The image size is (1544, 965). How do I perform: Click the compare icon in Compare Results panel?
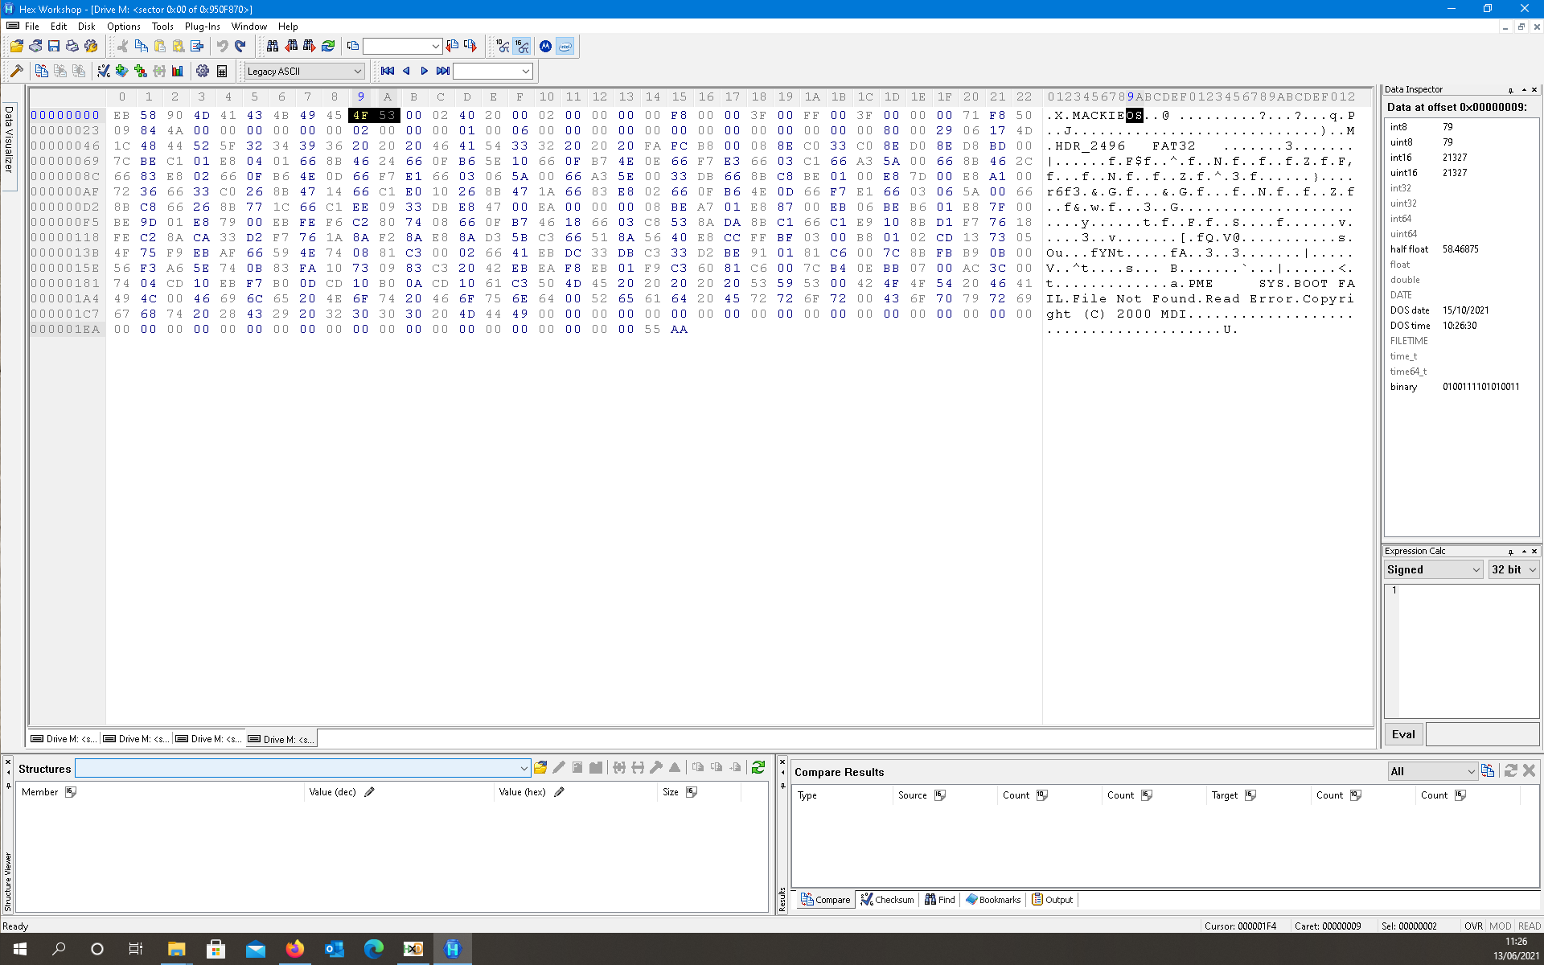[x=1488, y=770]
